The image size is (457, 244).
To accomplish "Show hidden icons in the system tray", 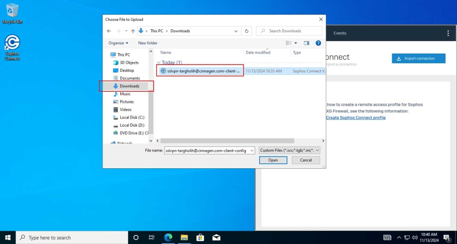I will tap(399, 238).
